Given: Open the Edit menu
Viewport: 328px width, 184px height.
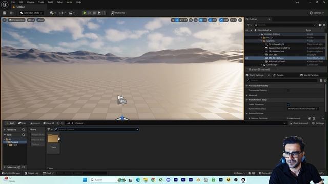Looking at the screenshot, I should click(20, 2).
